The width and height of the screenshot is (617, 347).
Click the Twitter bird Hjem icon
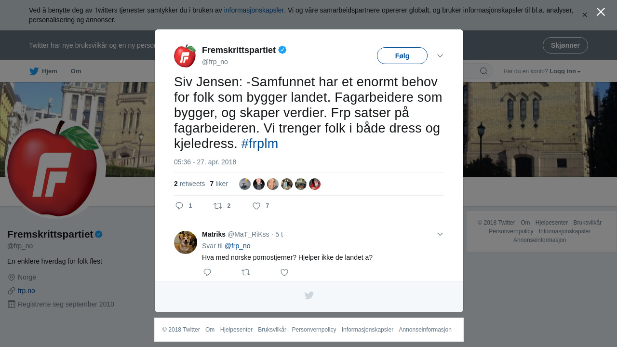(x=34, y=71)
